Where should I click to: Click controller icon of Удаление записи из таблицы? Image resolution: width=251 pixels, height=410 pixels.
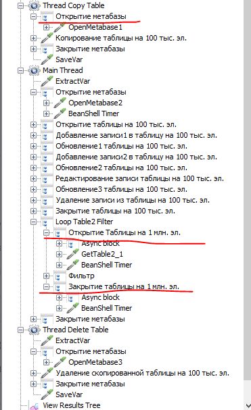(x=47, y=200)
